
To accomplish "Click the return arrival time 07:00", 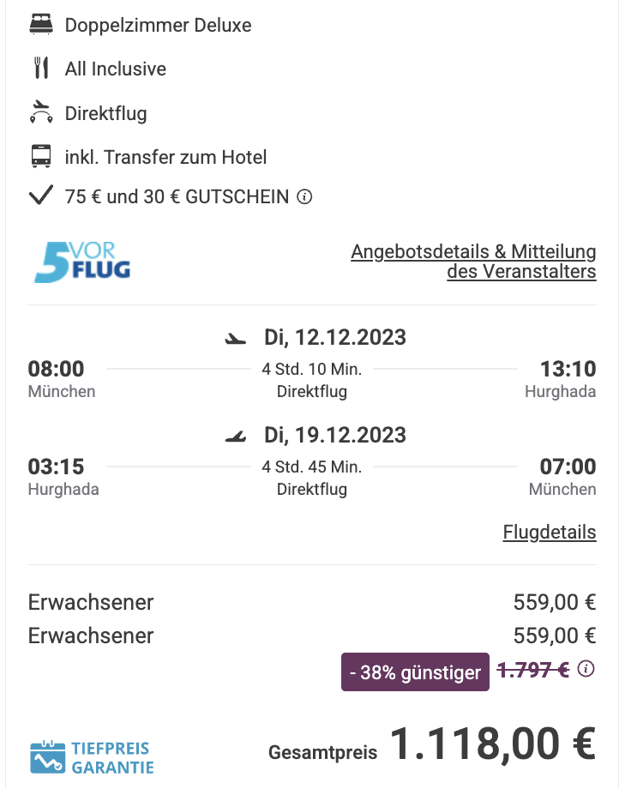I will [568, 467].
